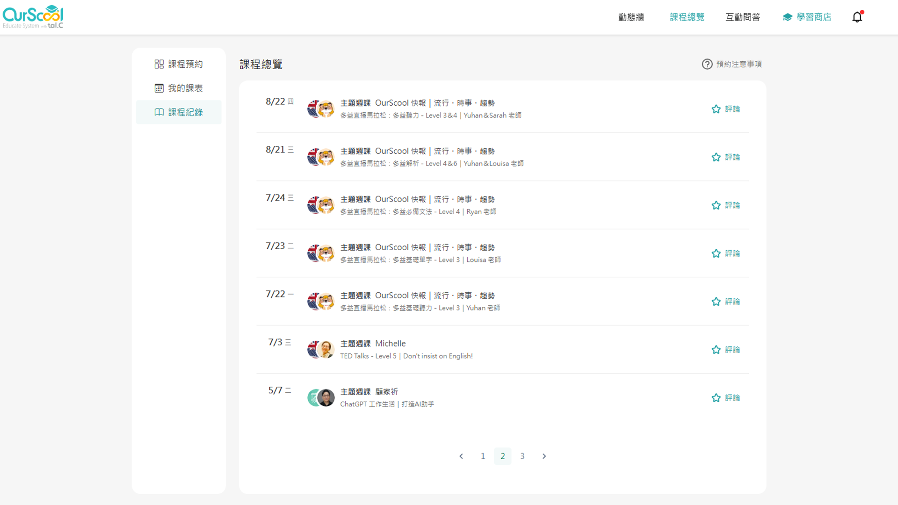Click 評論 link for the 8/21 course

coord(732,157)
